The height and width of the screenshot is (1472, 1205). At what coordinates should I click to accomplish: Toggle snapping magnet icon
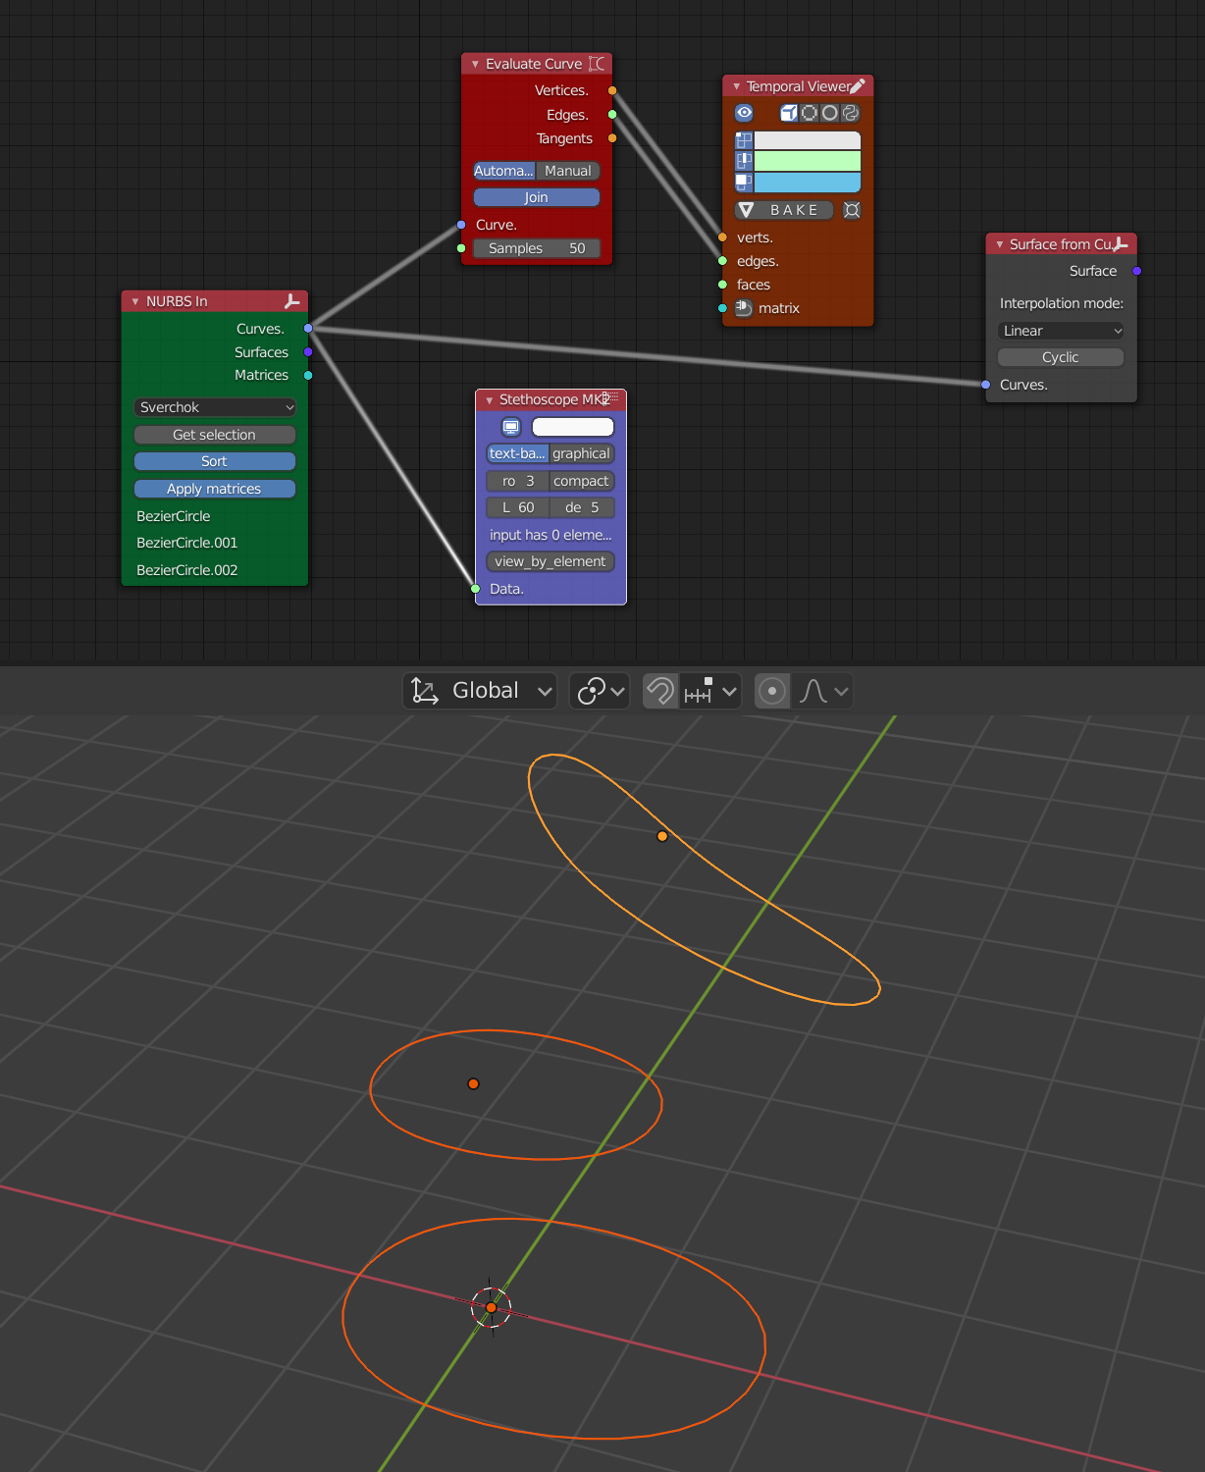pyautogui.click(x=660, y=691)
